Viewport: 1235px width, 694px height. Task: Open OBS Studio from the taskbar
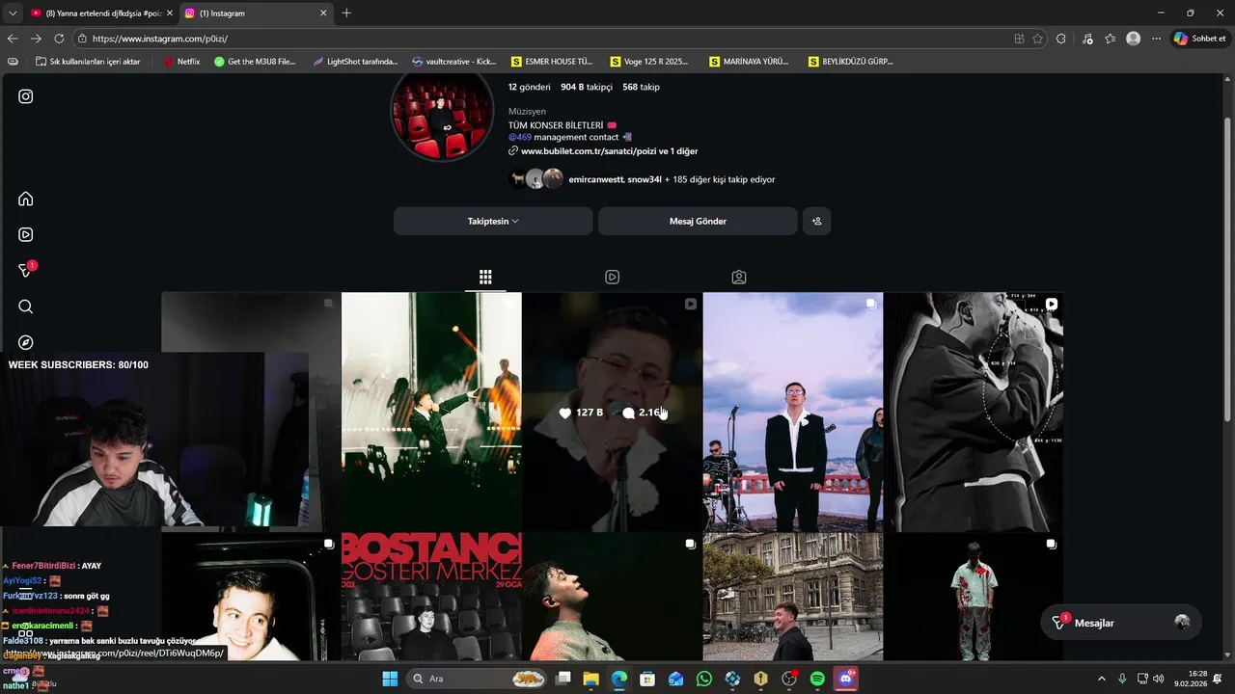(789, 679)
